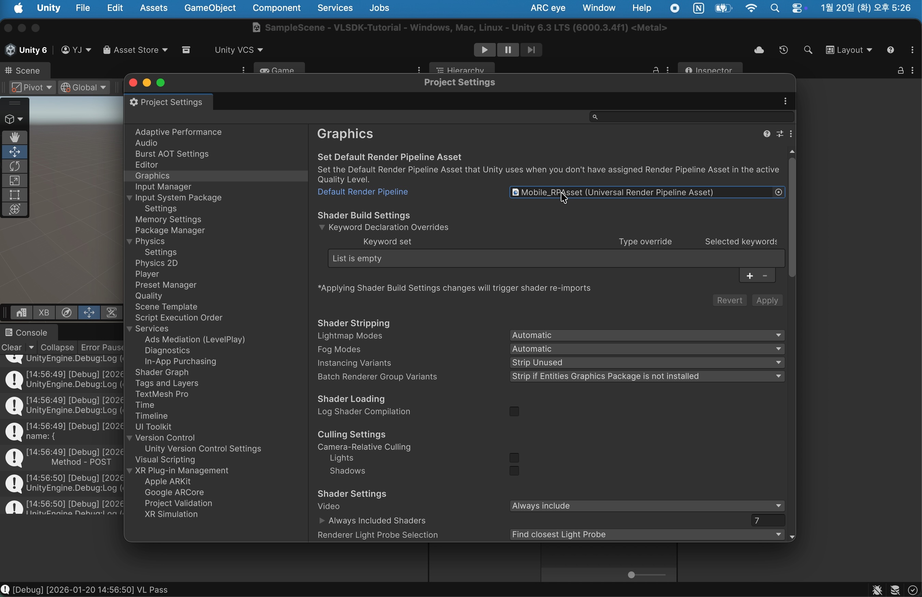
Task: Open Unity Cloud icon in toolbar
Action: 758,50
